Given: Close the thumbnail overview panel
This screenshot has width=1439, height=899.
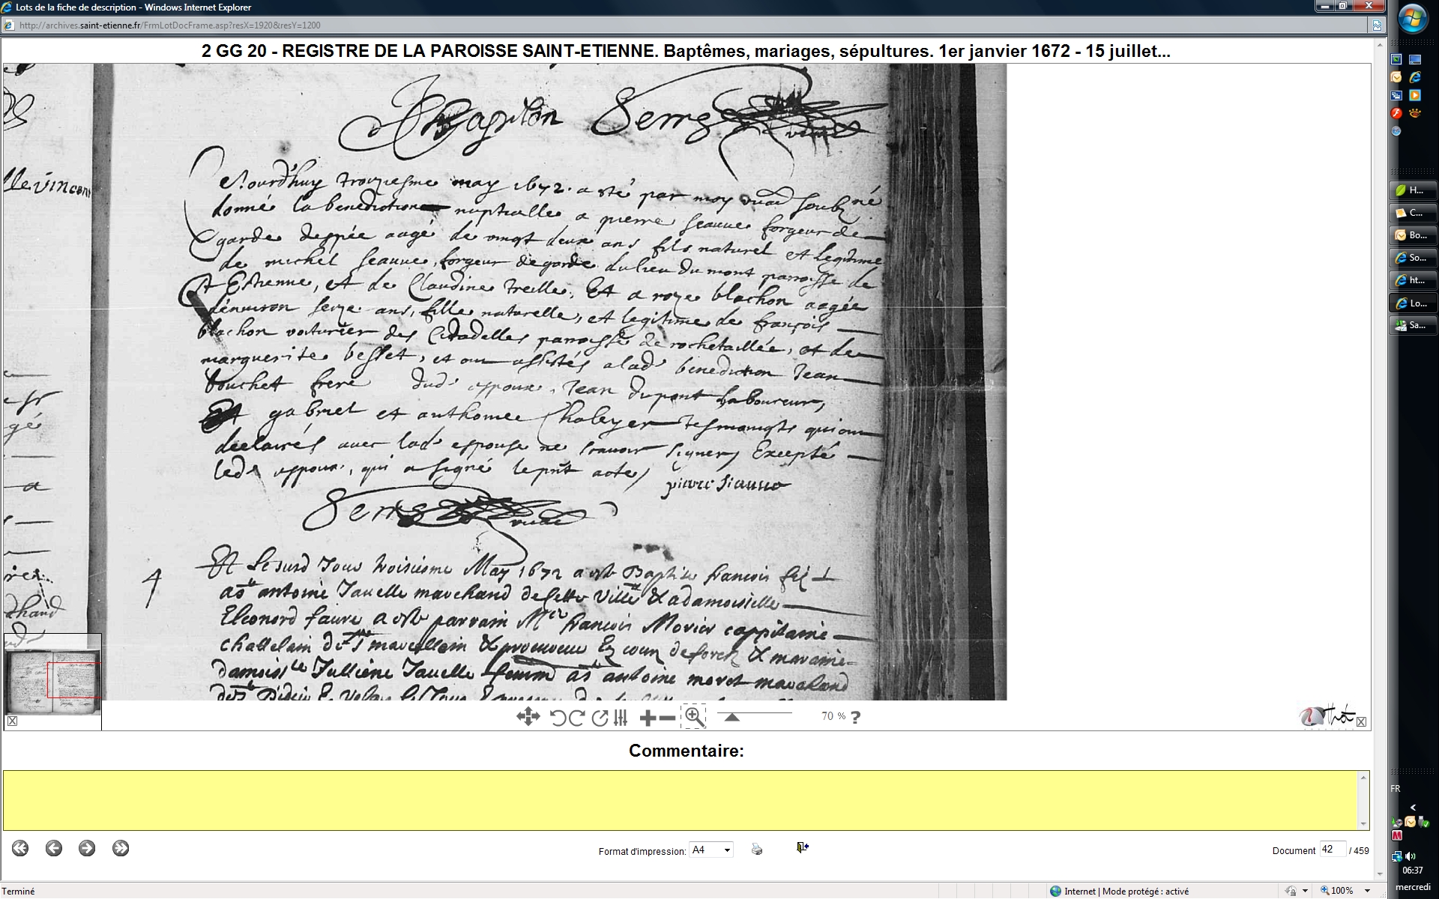Looking at the screenshot, I should pyautogui.click(x=12, y=721).
